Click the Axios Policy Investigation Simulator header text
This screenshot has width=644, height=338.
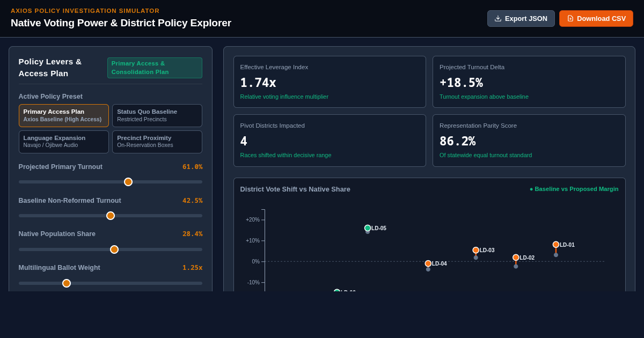pyautogui.click(x=85, y=11)
